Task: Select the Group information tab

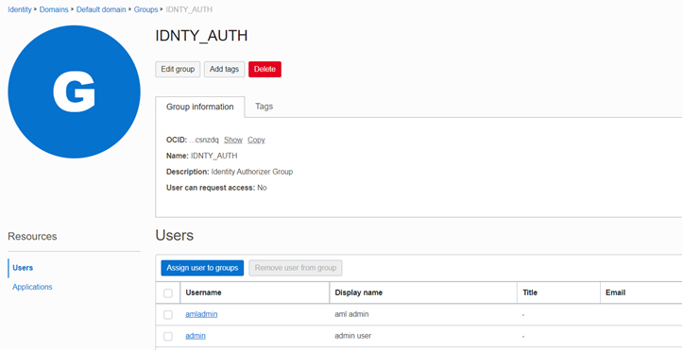Action: [200, 107]
